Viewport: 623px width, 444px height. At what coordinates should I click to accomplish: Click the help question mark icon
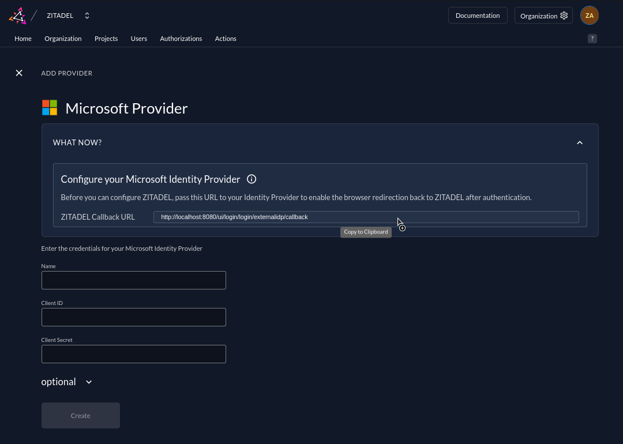coord(592,38)
